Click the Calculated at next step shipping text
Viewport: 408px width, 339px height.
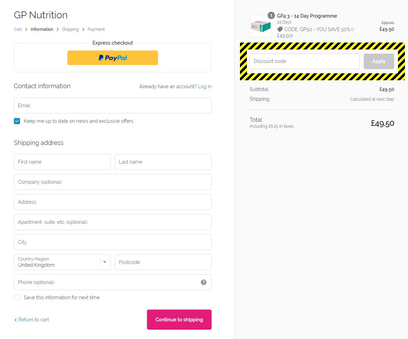point(372,99)
